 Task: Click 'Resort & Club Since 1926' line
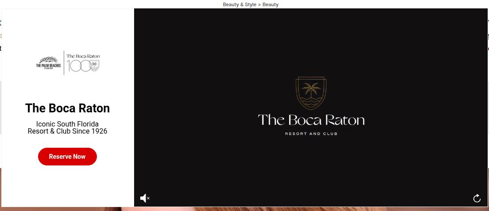click(x=67, y=131)
